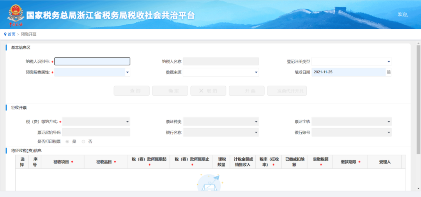Screen dimensions: 421x197
Task: Go to 首页 breadcrumb link
Action: pos(12,34)
